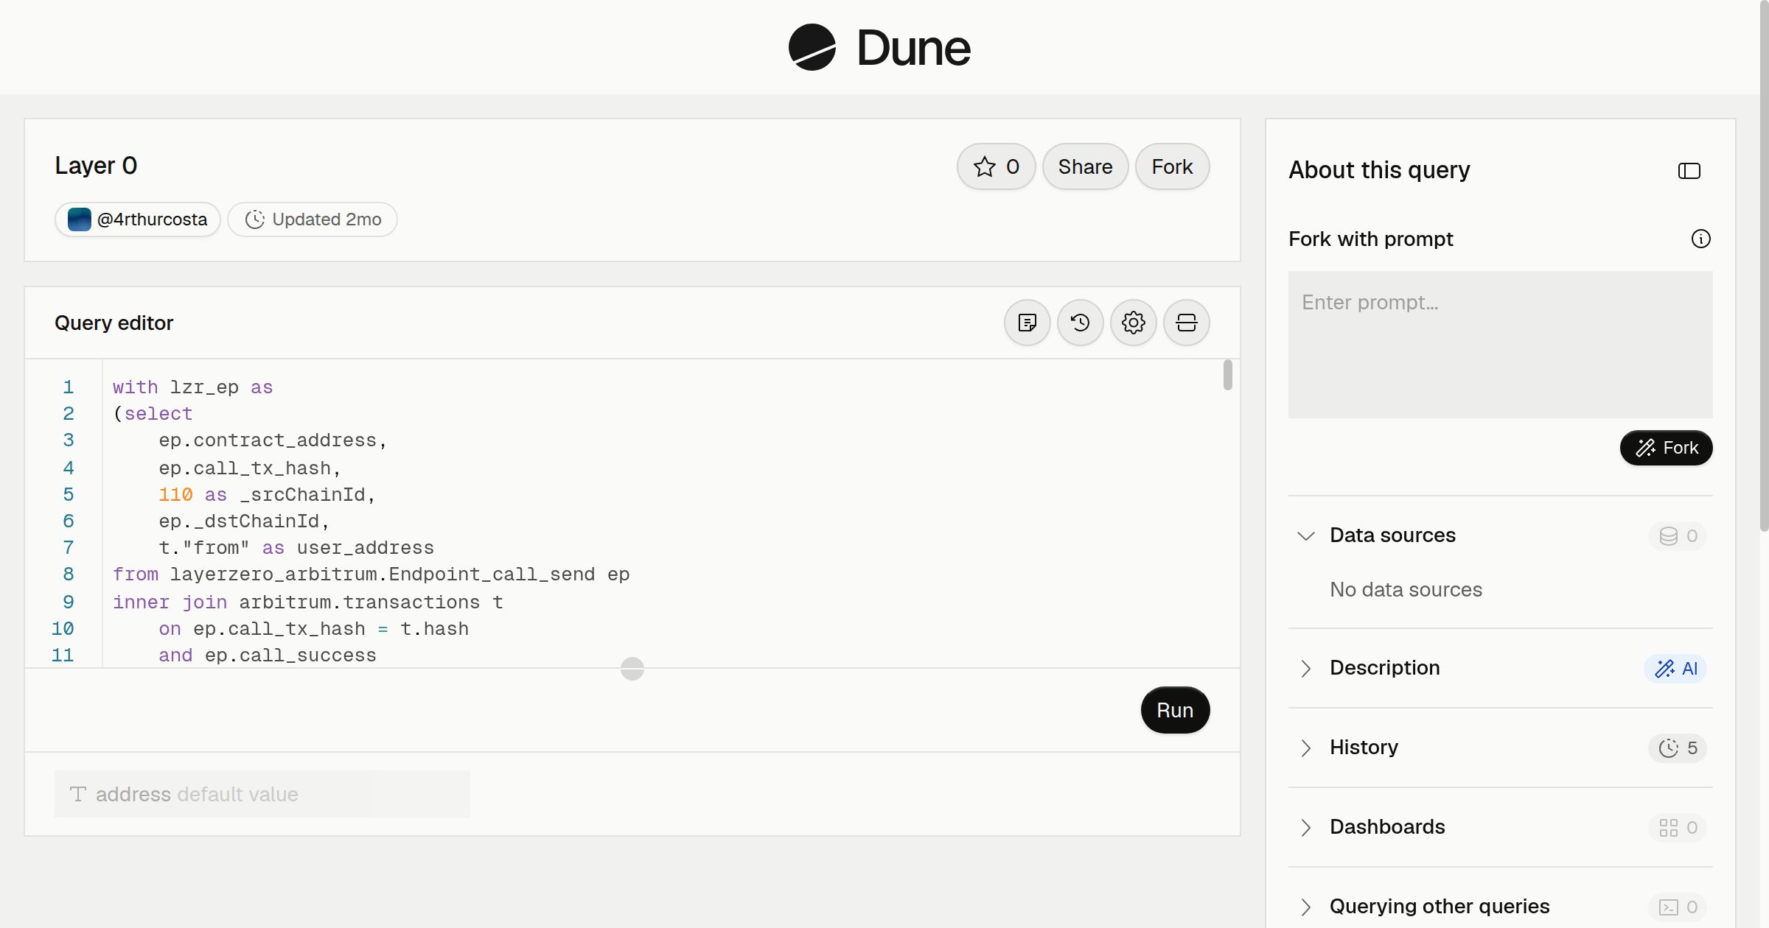The width and height of the screenshot is (1769, 928).
Task: Click the Querying other queries count badge
Action: pos(1677,907)
